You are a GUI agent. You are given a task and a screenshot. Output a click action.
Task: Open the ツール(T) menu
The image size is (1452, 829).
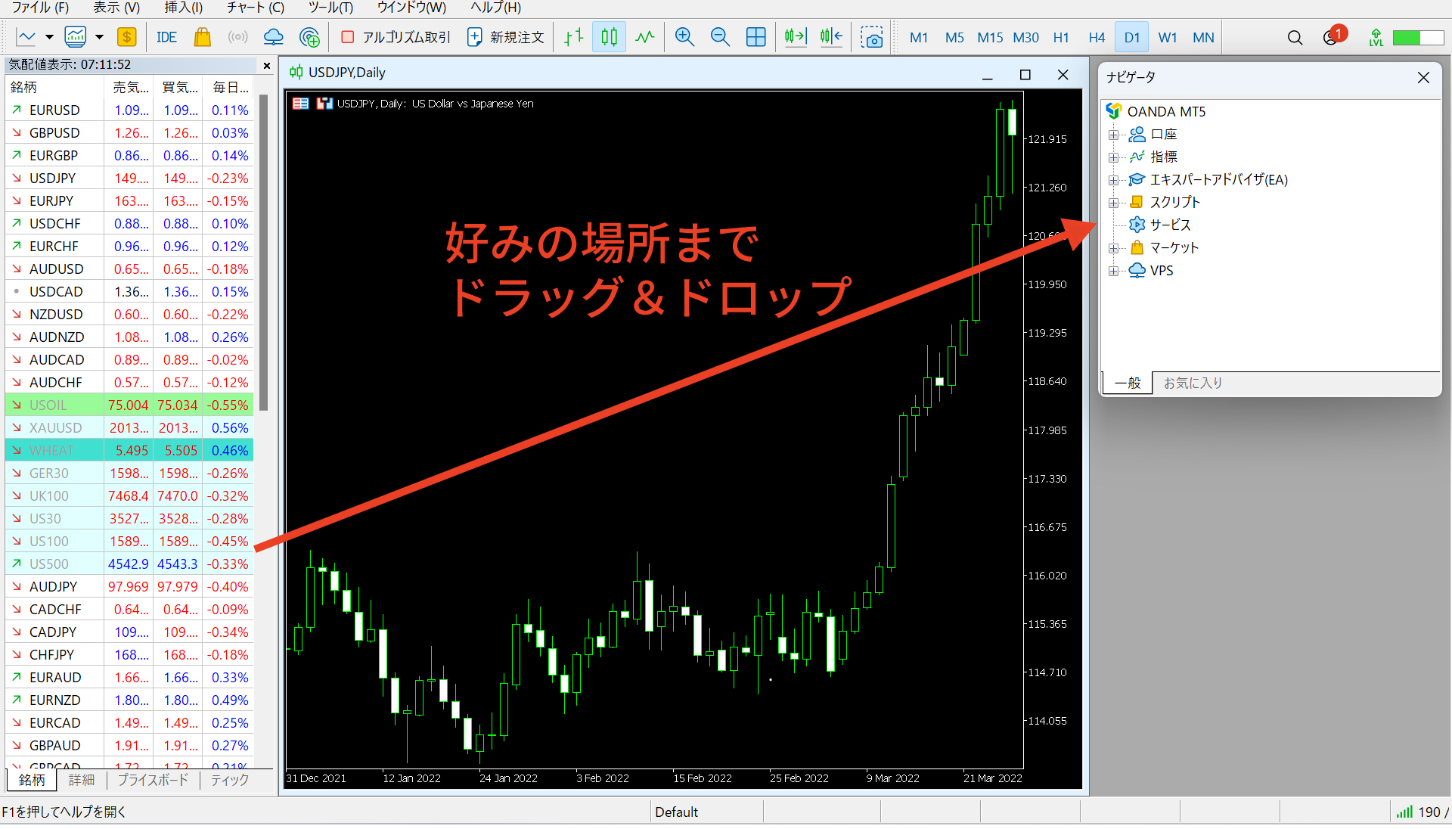(x=330, y=8)
